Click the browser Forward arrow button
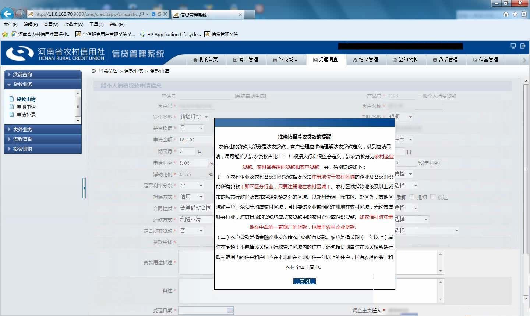Image resolution: width=530 pixels, height=316 pixels. click(x=20, y=14)
